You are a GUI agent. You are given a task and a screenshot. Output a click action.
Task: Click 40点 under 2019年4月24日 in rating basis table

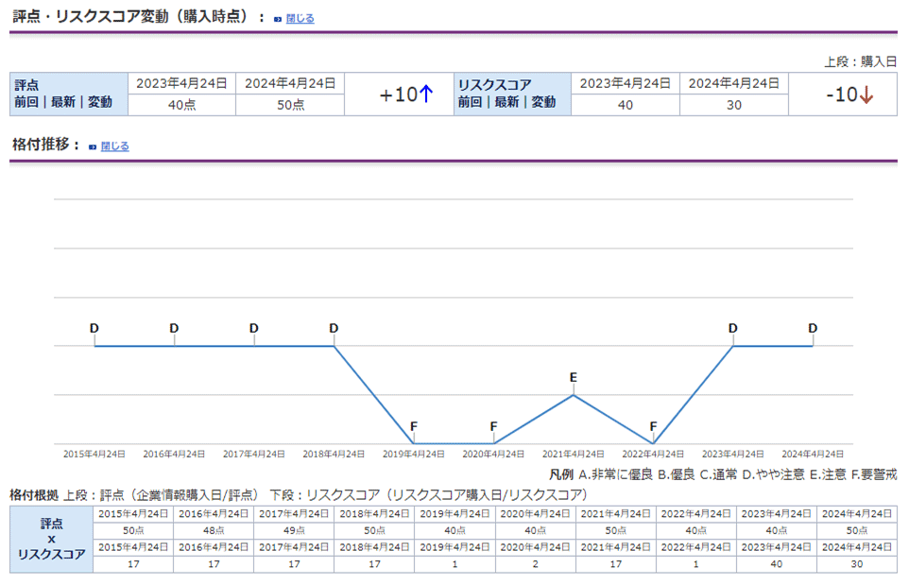coord(455,530)
